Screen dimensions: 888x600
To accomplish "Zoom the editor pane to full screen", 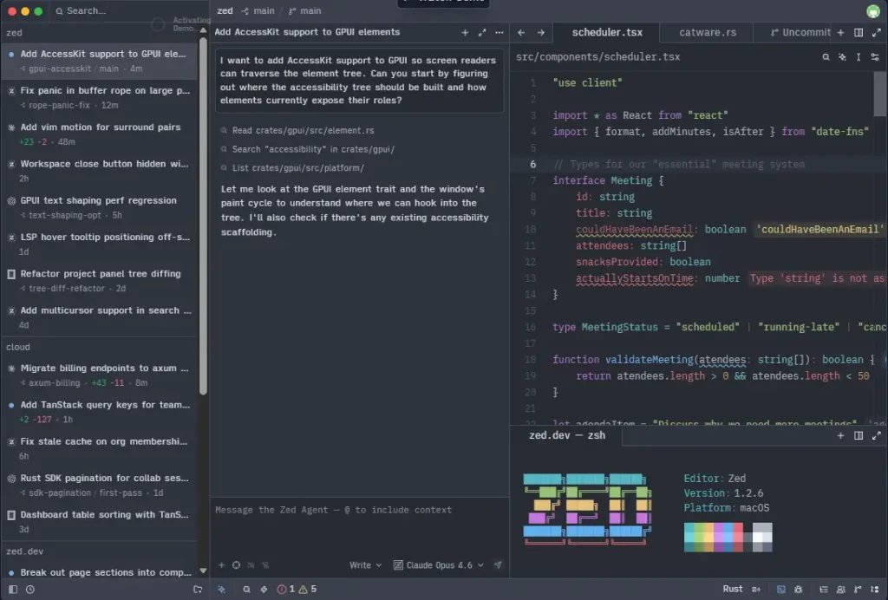I will pos(876,32).
